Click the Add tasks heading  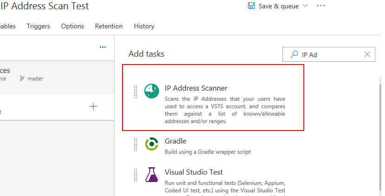pos(146,54)
